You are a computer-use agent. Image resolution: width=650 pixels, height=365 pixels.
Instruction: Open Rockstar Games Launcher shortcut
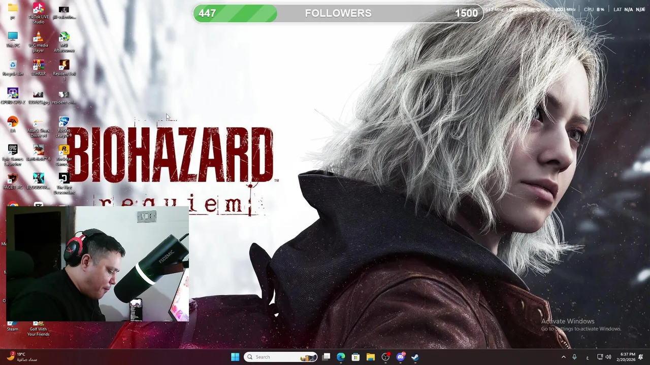[64, 155]
